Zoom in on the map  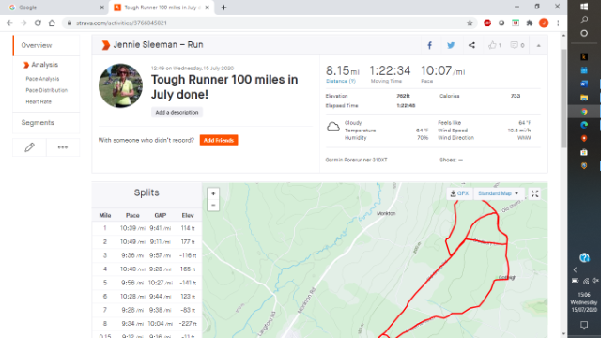213,193
